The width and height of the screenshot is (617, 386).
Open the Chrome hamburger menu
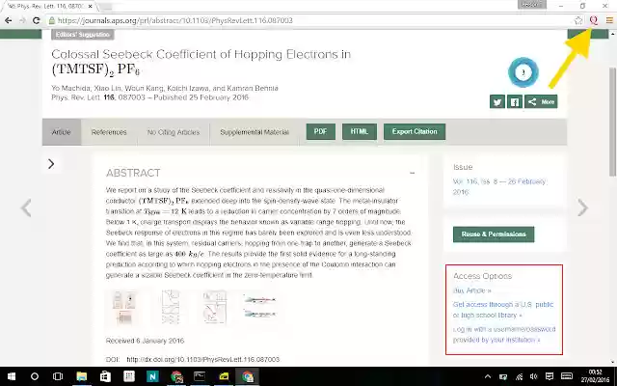(609, 20)
